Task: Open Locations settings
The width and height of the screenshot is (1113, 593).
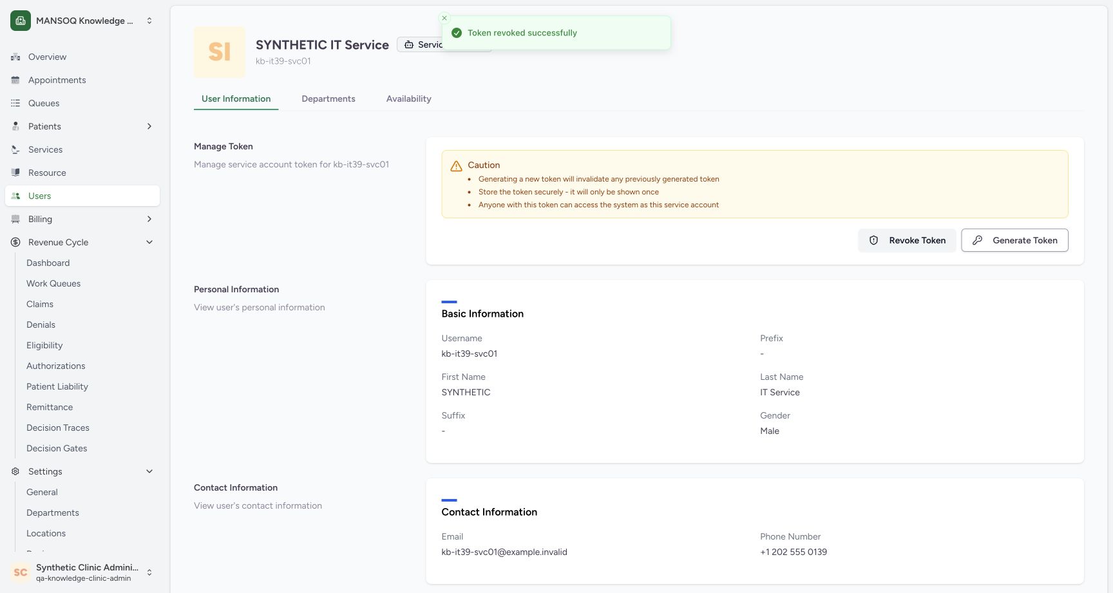Action: [x=46, y=533]
